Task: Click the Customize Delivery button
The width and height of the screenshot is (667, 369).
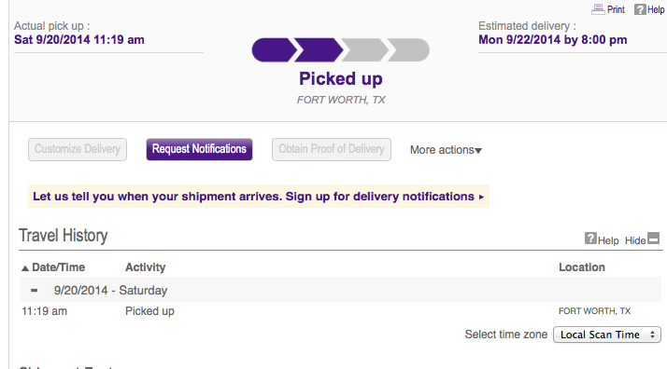Action: point(78,149)
